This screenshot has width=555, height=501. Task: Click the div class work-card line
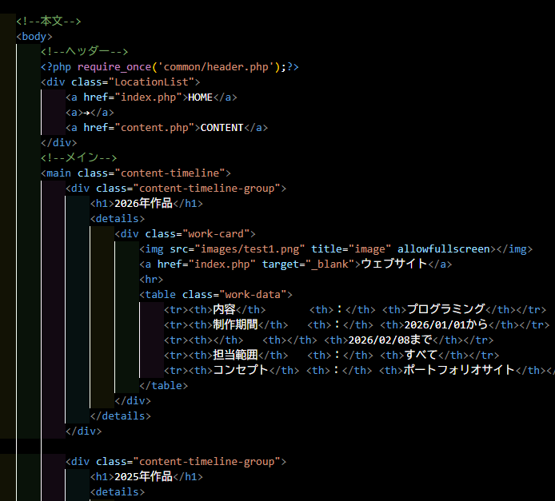pos(185,234)
